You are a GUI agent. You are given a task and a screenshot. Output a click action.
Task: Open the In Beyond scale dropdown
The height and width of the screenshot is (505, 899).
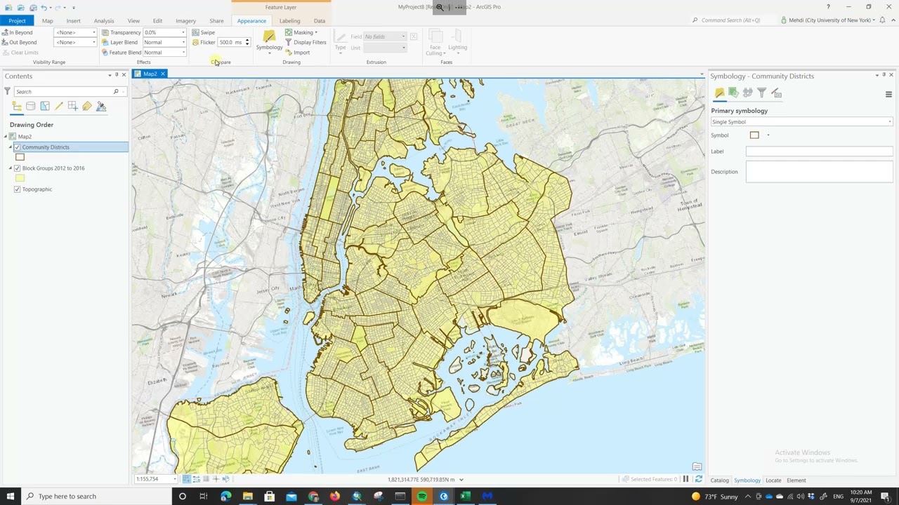[75, 32]
